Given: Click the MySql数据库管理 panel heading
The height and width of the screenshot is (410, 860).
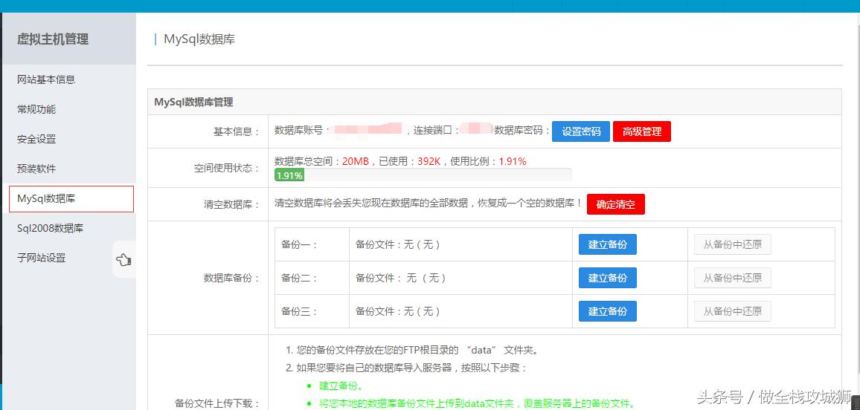Looking at the screenshot, I should click(x=193, y=102).
